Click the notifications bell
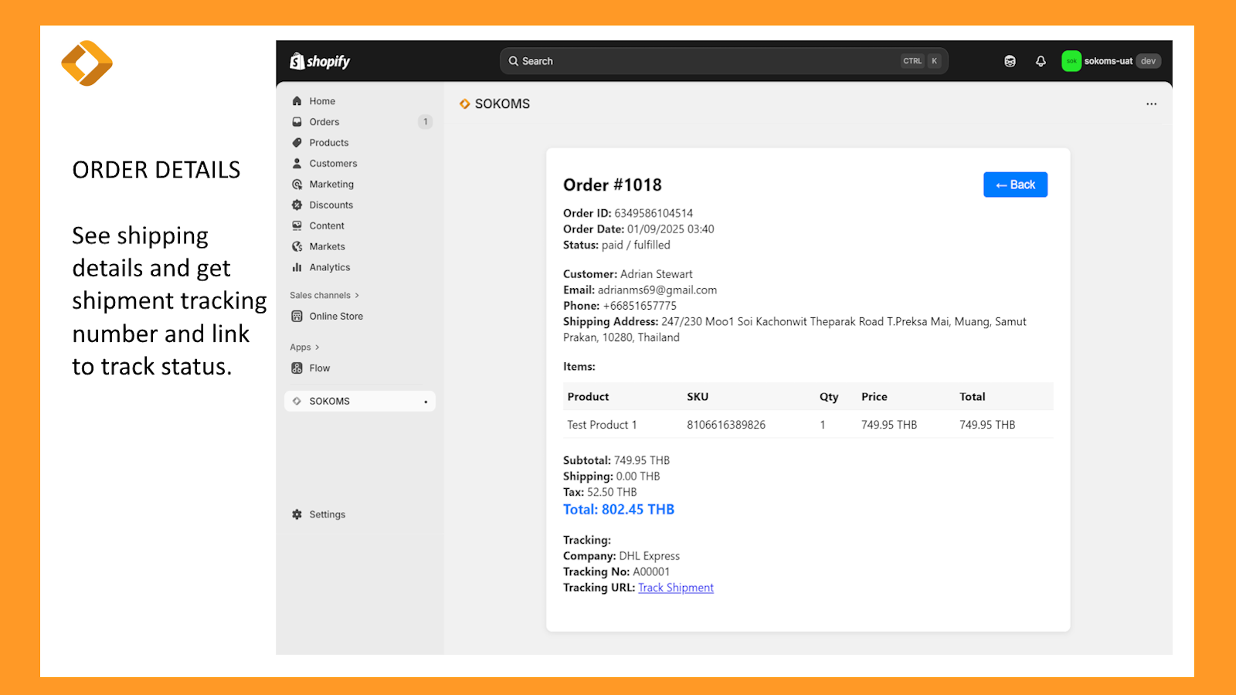Viewport: 1236px width, 695px height. pos(1040,60)
